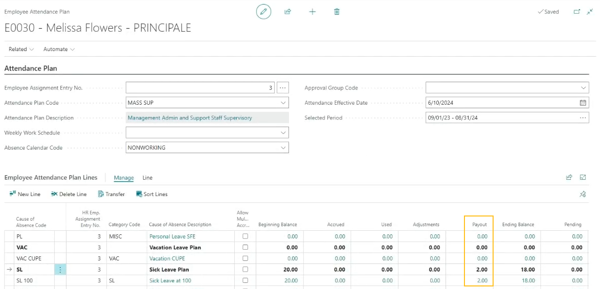
Task: Open this page in a new window icon
Action: click(576, 12)
